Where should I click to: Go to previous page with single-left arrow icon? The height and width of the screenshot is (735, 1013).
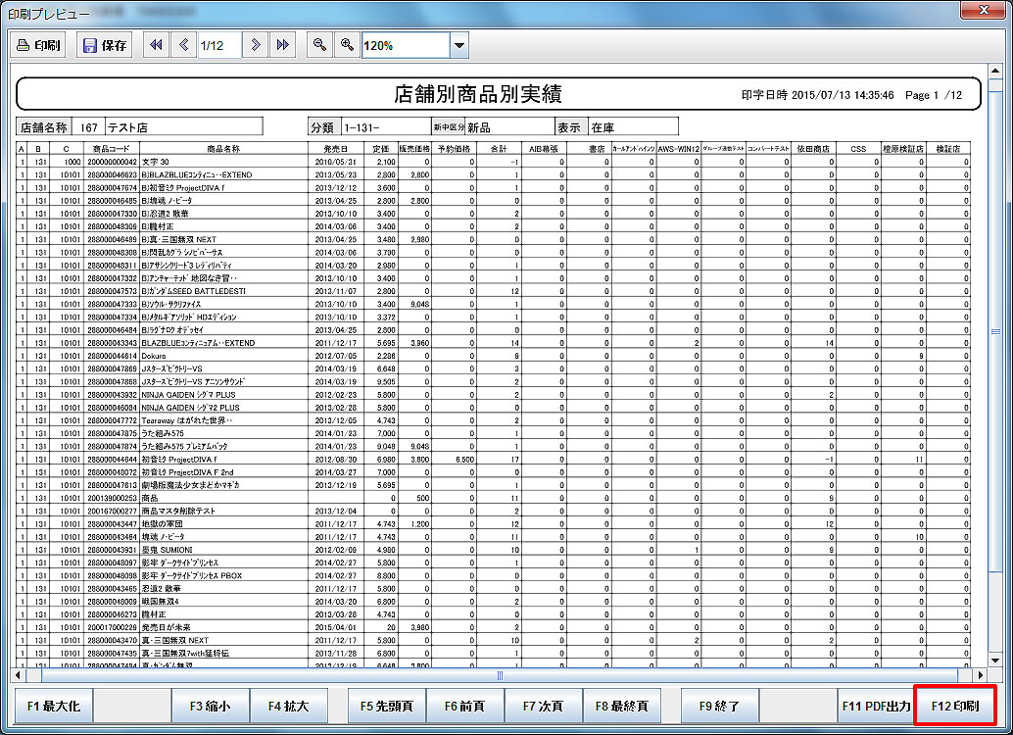183,46
